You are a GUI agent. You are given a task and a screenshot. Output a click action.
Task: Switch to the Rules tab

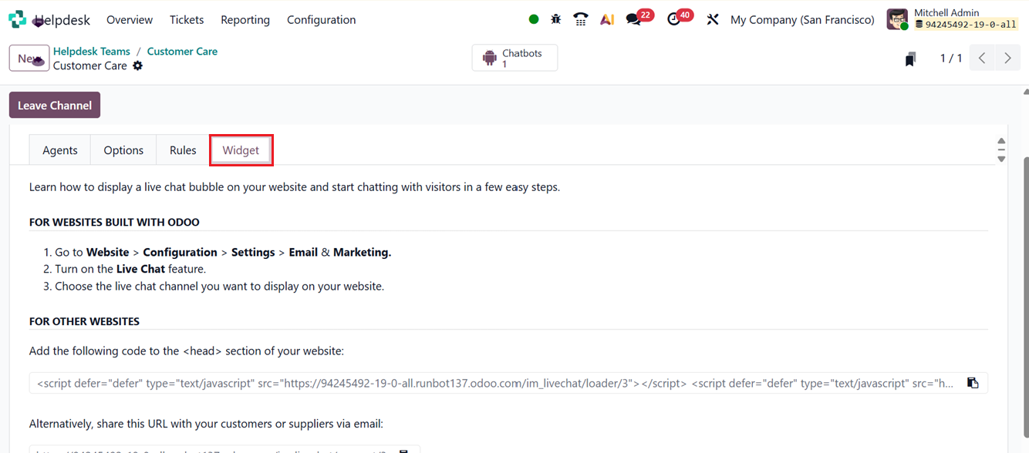(182, 149)
